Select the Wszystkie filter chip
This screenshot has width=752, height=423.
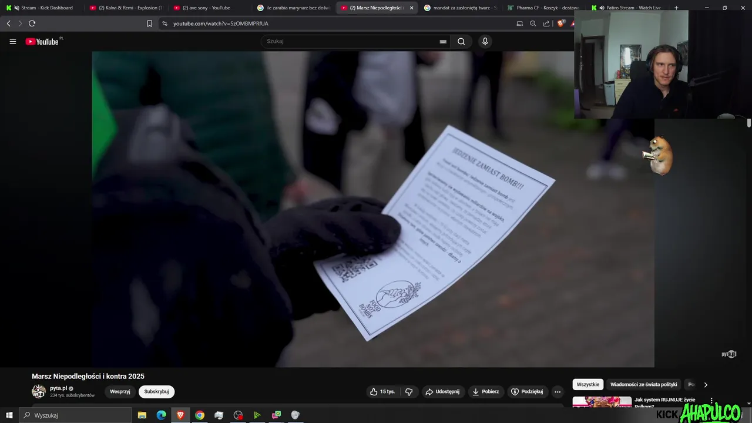[x=588, y=385]
